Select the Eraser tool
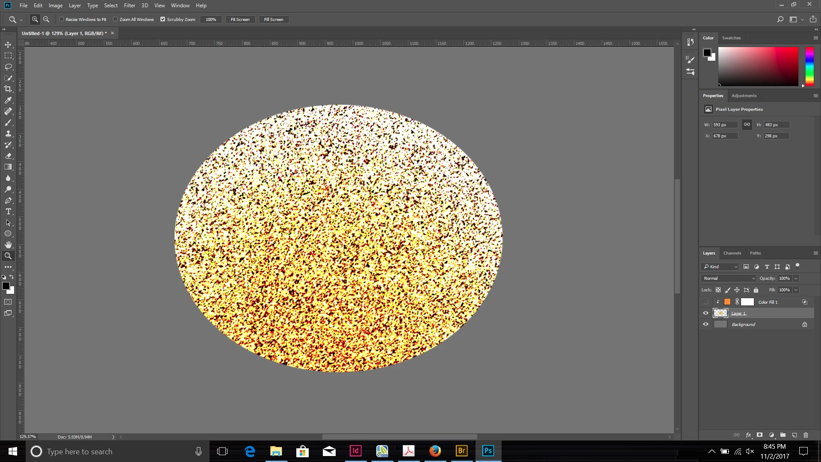The width and height of the screenshot is (821, 462). 8,156
